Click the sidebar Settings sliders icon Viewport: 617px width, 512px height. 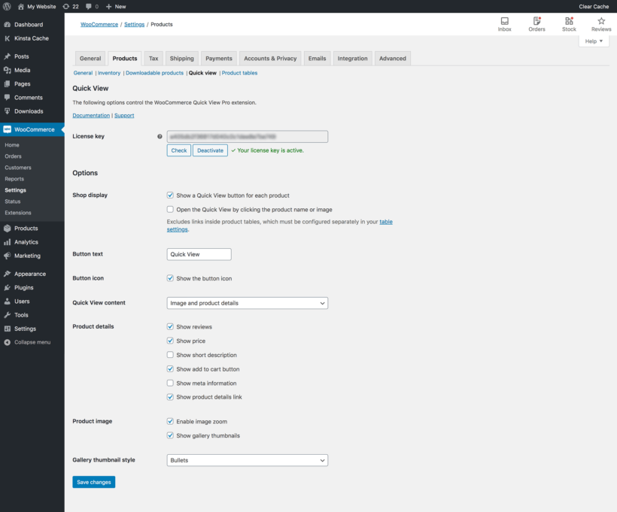tap(7, 329)
